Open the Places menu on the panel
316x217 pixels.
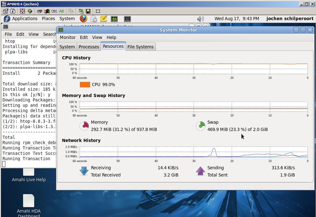pyautogui.click(x=48, y=19)
